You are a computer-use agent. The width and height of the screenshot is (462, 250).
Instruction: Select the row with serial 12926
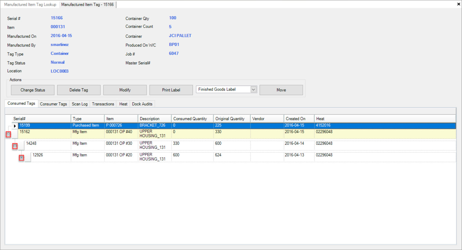(x=243, y=157)
